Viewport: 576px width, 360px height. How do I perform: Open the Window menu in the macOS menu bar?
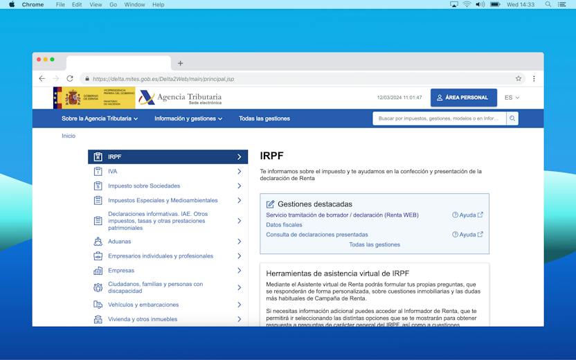134,4
